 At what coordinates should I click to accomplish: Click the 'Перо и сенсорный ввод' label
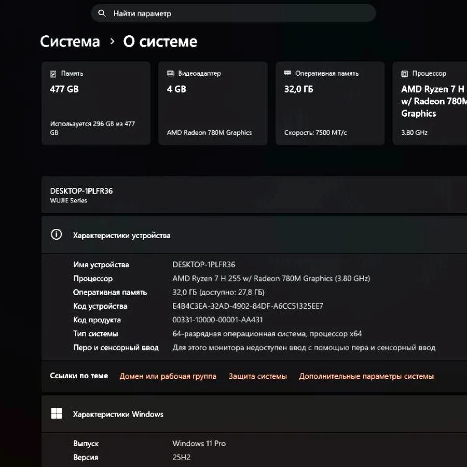click(116, 348)
